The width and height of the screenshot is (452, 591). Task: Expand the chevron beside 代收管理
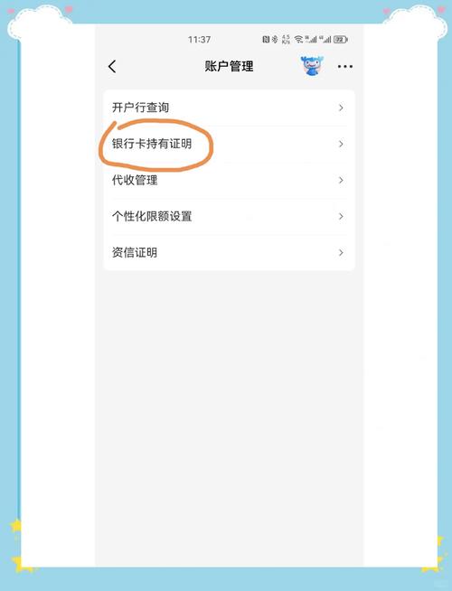point(341,180)
